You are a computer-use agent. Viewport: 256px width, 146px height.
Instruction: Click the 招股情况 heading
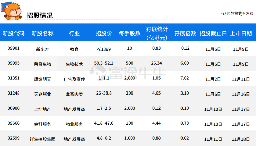coord(40,16)
